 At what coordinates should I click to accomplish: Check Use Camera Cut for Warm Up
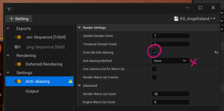(x=154, y=69)
